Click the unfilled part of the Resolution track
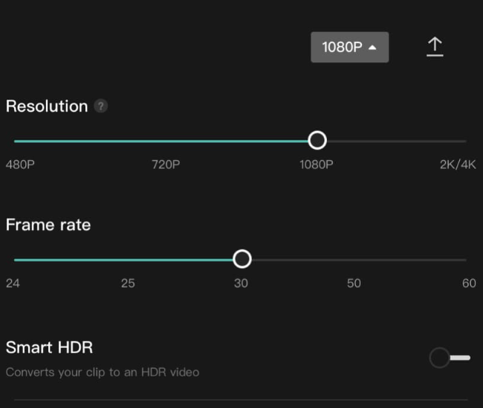The image size is (483, 408). [x=394, y=141]
